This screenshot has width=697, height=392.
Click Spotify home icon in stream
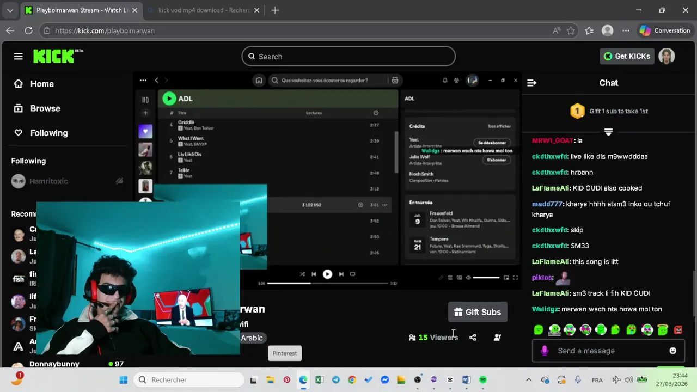(x=259, y=80)
